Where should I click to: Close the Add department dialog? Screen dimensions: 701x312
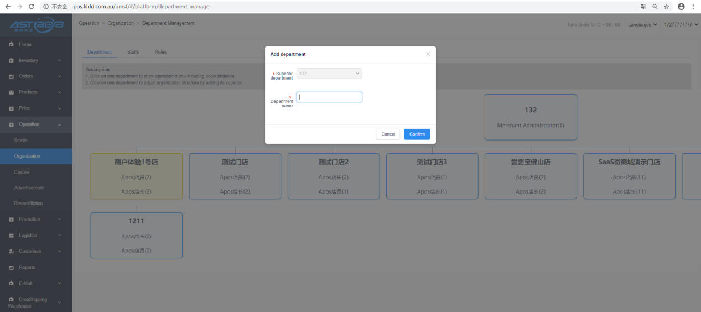pos(428,54)
